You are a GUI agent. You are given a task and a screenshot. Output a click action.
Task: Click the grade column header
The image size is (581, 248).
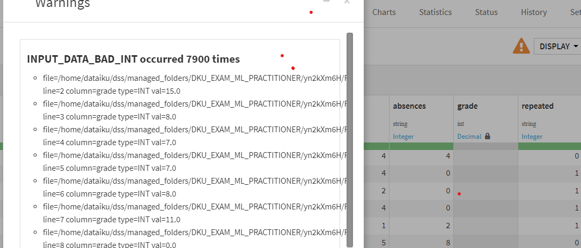(467, 106)
